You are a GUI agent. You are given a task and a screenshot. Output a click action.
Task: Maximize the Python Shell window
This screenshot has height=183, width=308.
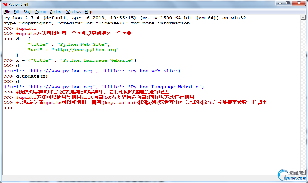(288, 3)
